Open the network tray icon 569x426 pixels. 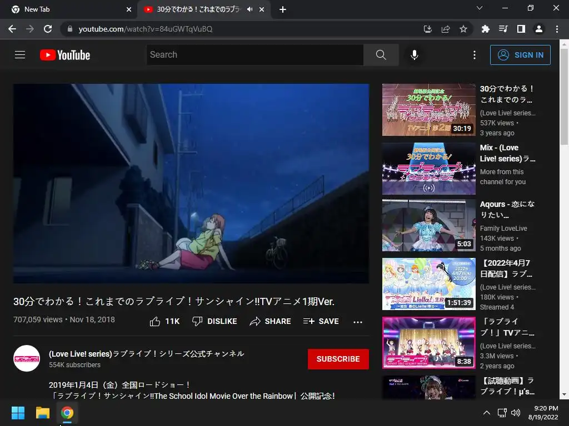click(x=502, y=413)
